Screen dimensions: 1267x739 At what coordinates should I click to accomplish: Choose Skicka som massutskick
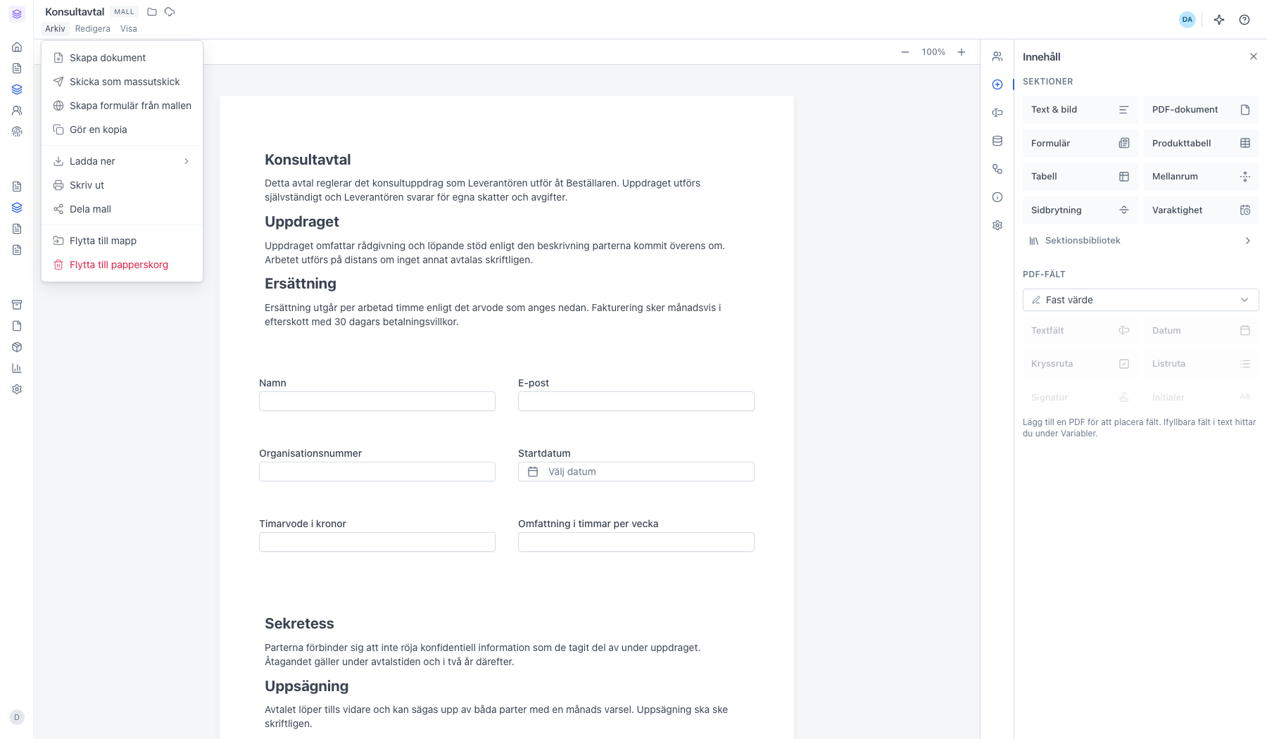122,82
